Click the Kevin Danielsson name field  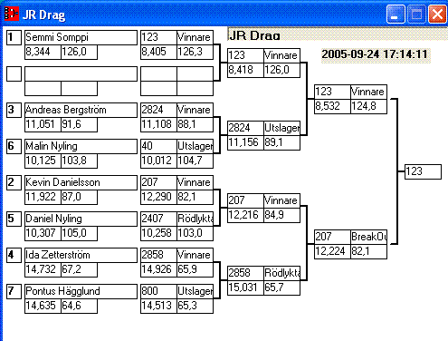(x=81, y=182)
